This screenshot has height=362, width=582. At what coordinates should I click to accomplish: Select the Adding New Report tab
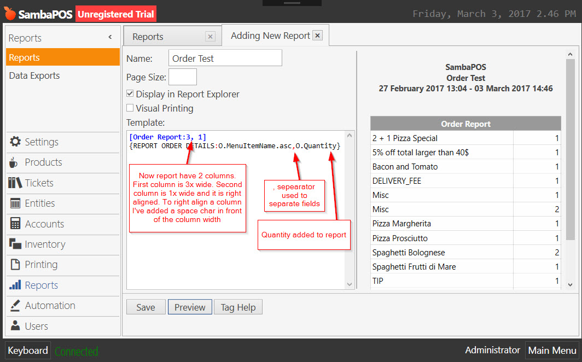pos(270,34)
